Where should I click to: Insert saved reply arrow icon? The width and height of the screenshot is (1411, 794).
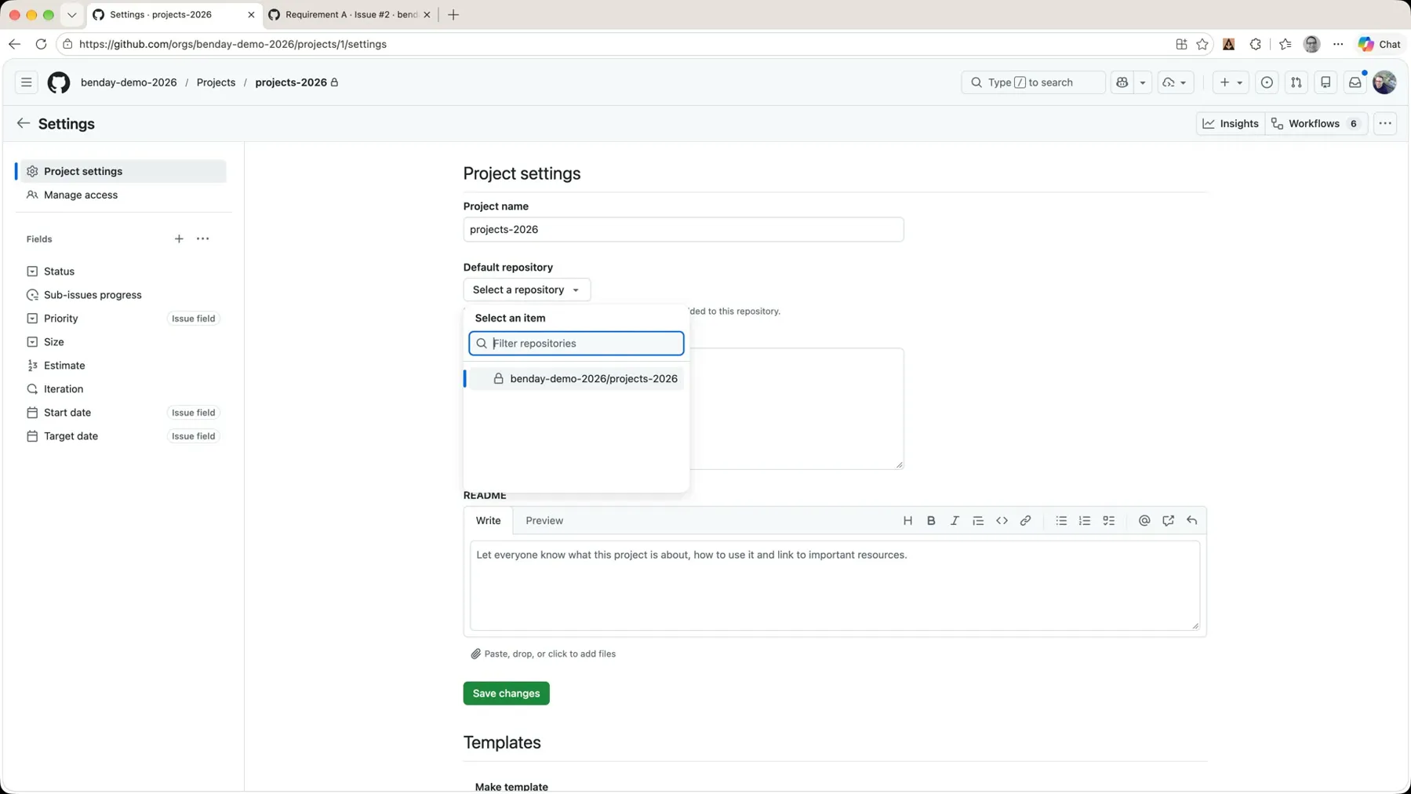[x=1191, y=520]
